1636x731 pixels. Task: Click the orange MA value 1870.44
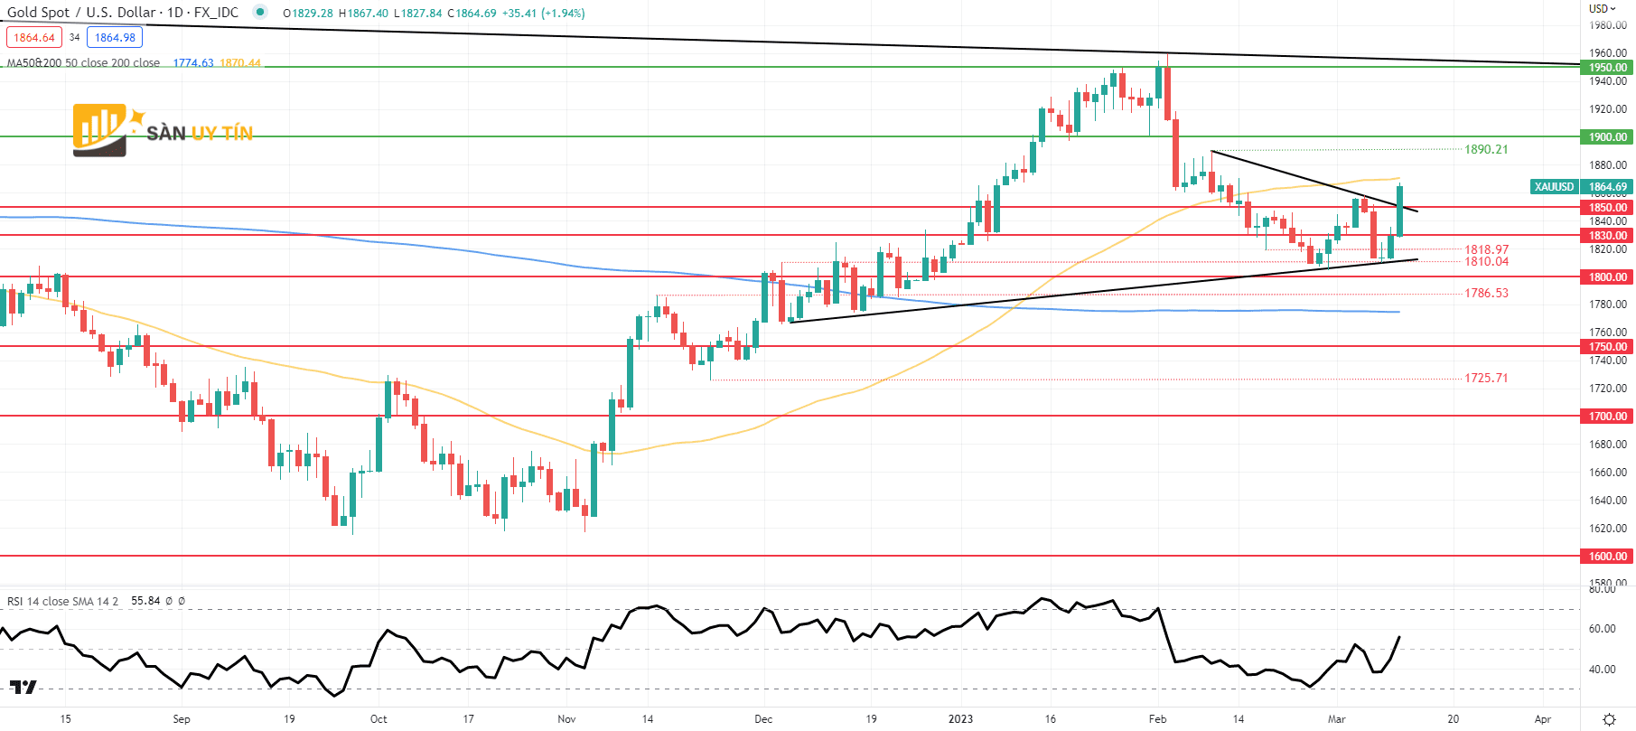tap(240, 63)
